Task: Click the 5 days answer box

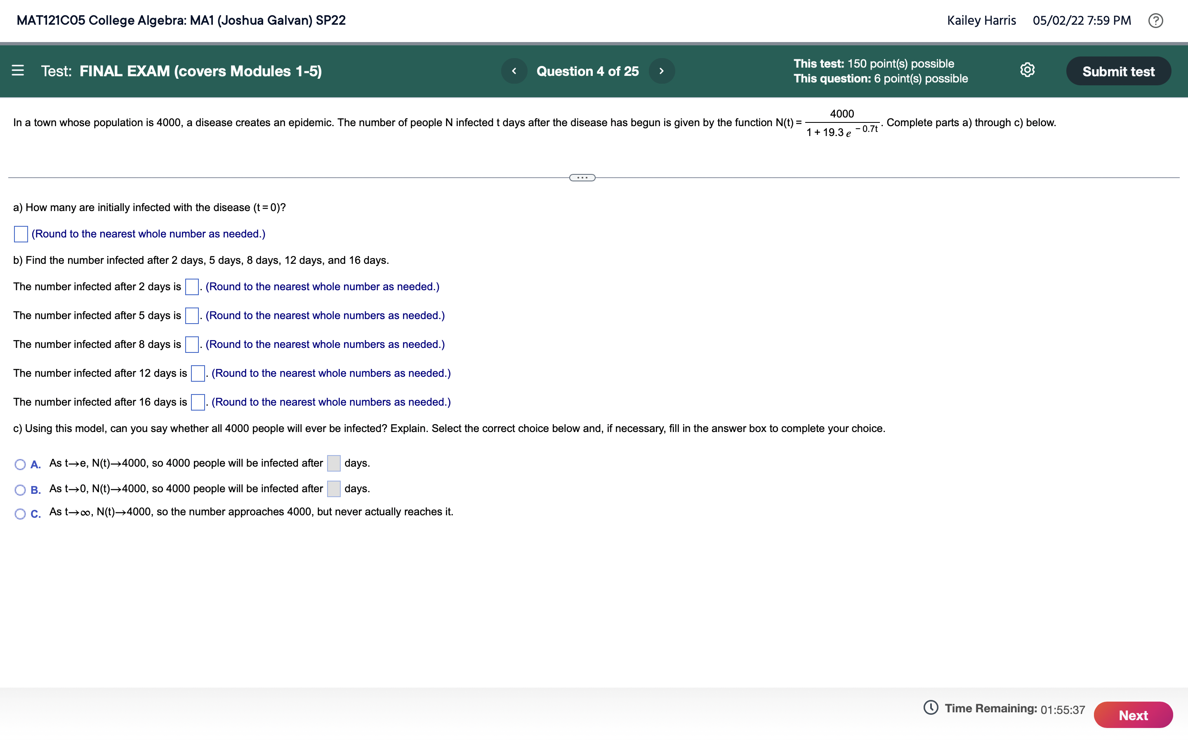Action: 192,316
